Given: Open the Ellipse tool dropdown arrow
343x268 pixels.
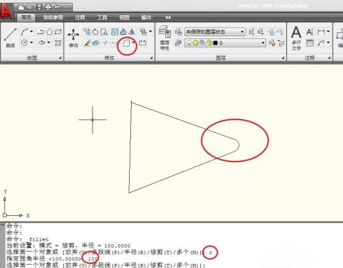Looking at the screenshot, I should (49, 42).
